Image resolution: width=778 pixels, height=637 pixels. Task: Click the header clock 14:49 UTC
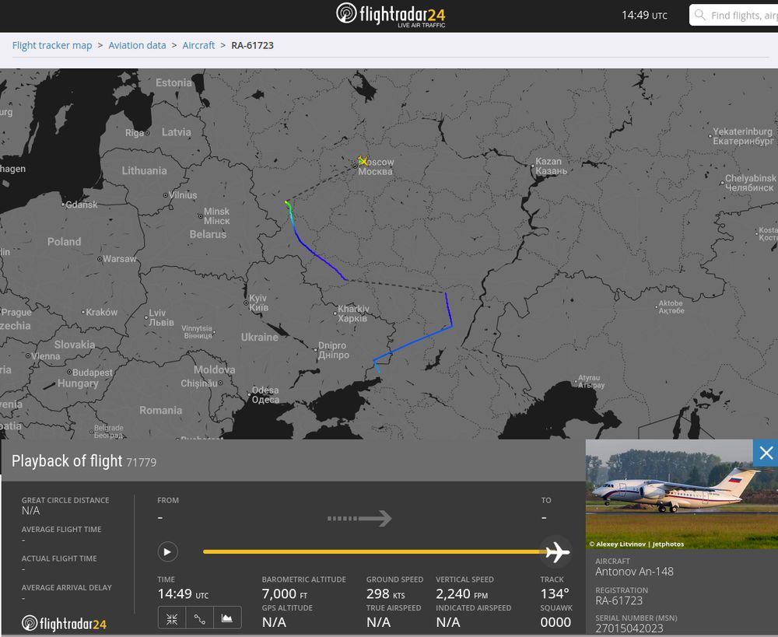(644, 15)
